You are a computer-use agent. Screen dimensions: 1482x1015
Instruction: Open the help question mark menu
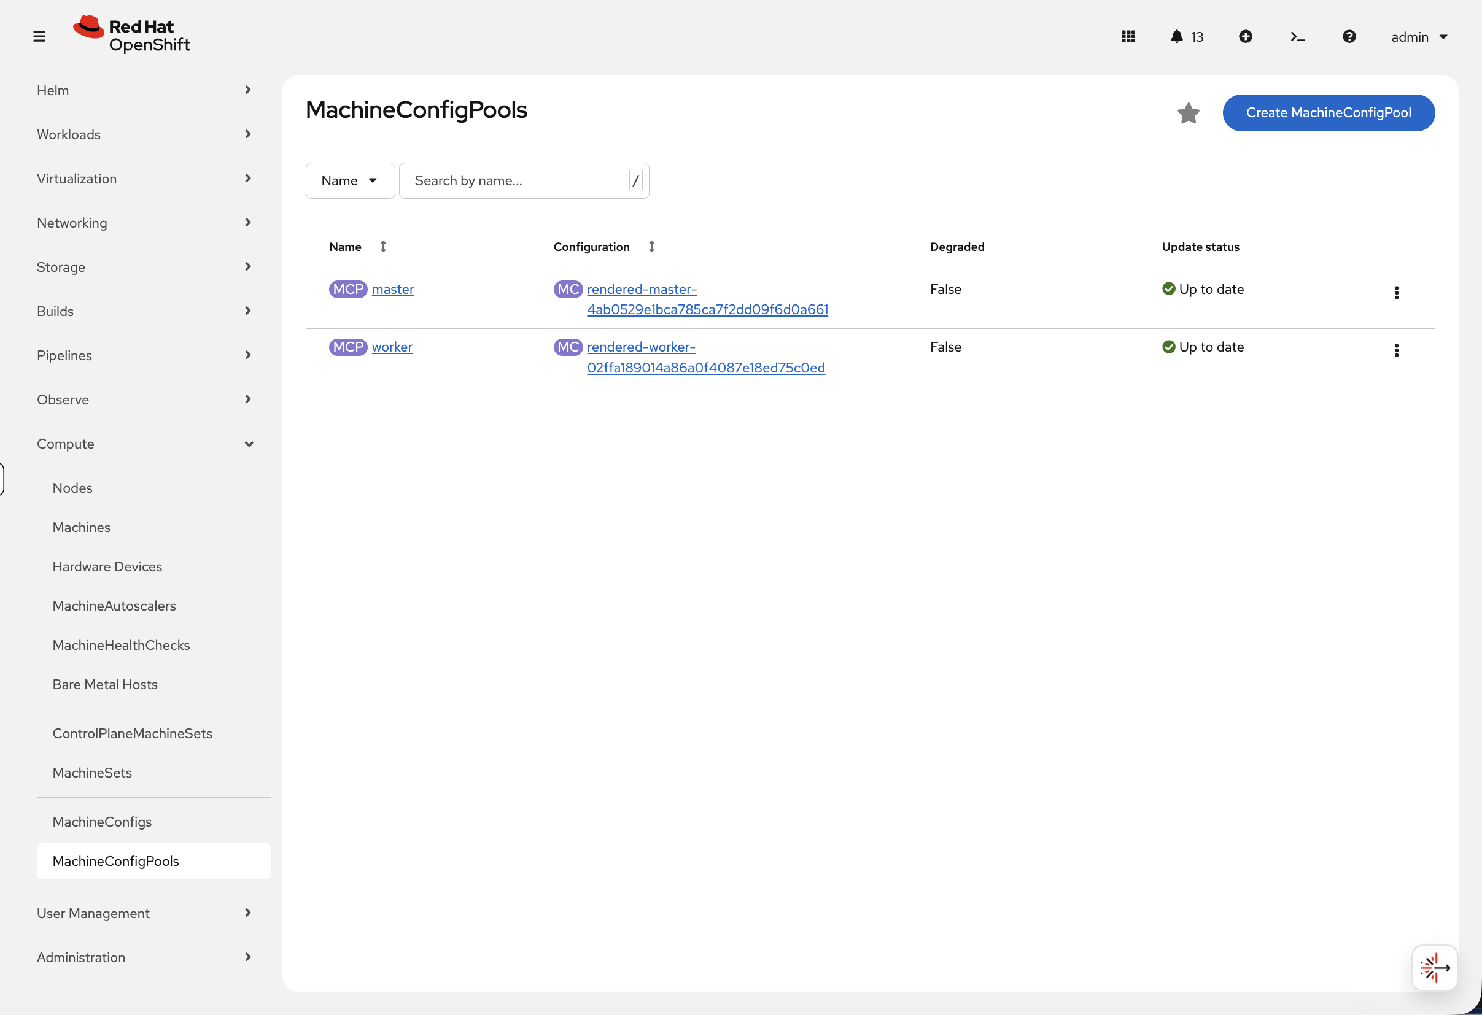pyautogui.click(x=1349, y=36)
